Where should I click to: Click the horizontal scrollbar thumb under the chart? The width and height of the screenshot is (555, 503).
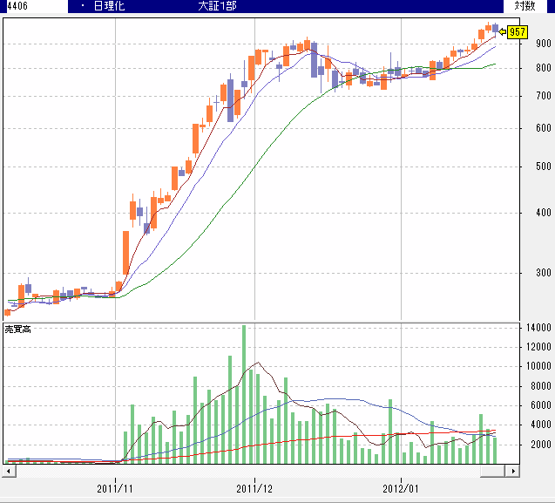[x=492, y=471]
